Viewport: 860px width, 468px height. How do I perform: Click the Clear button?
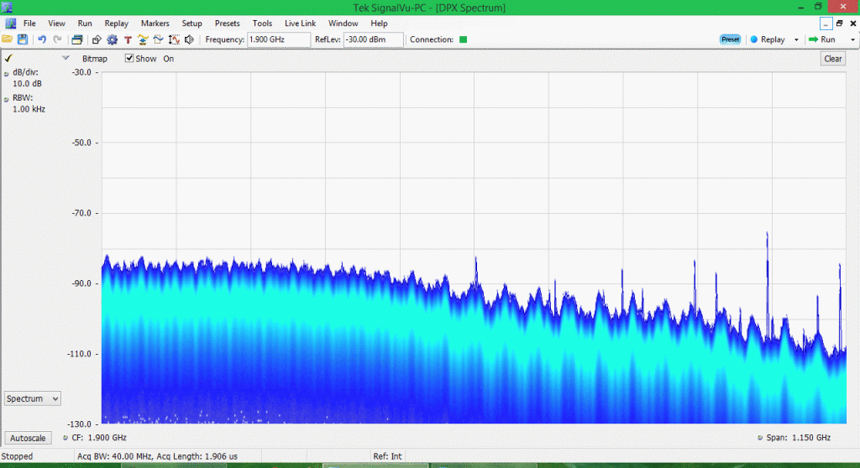point(832,59)
